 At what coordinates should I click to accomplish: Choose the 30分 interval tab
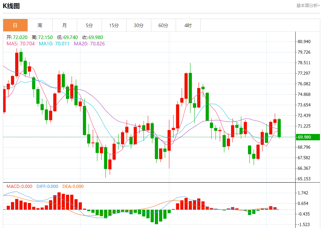(139, 25)
